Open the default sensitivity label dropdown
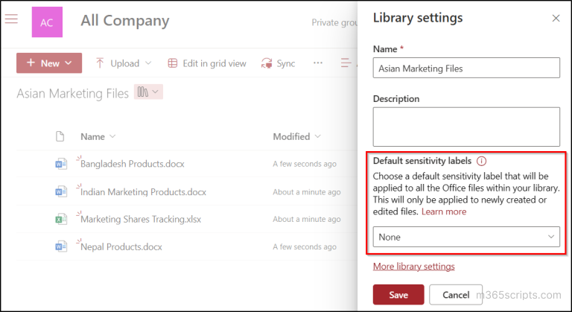This screenshot has height=312, width=572. [x=466, y=237]
